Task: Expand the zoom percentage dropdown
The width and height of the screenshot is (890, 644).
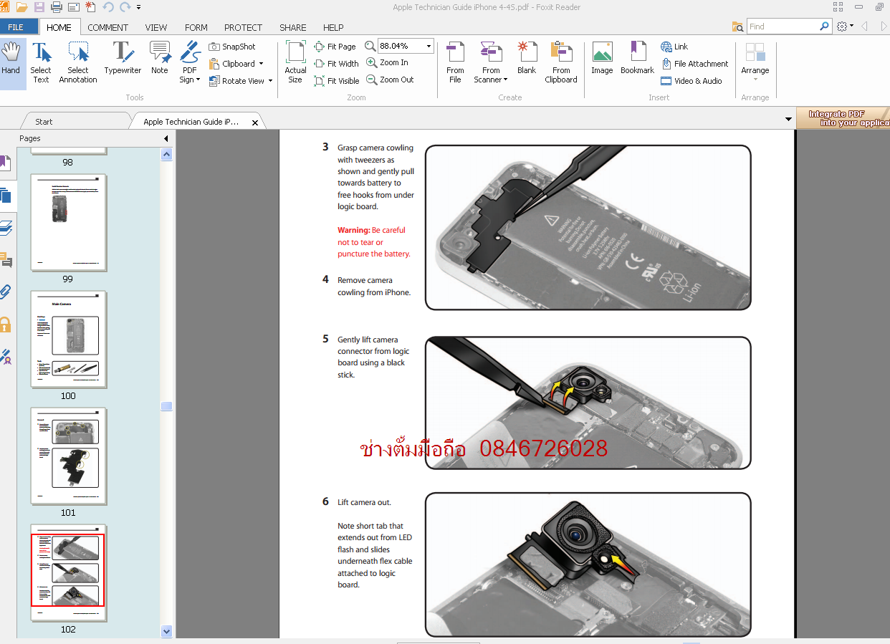Action: coord(429,47)
